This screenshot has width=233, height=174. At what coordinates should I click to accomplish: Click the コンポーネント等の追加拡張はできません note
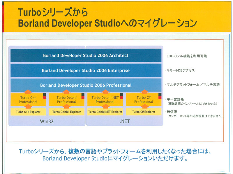pyautogui.click(x=195, y=116)
